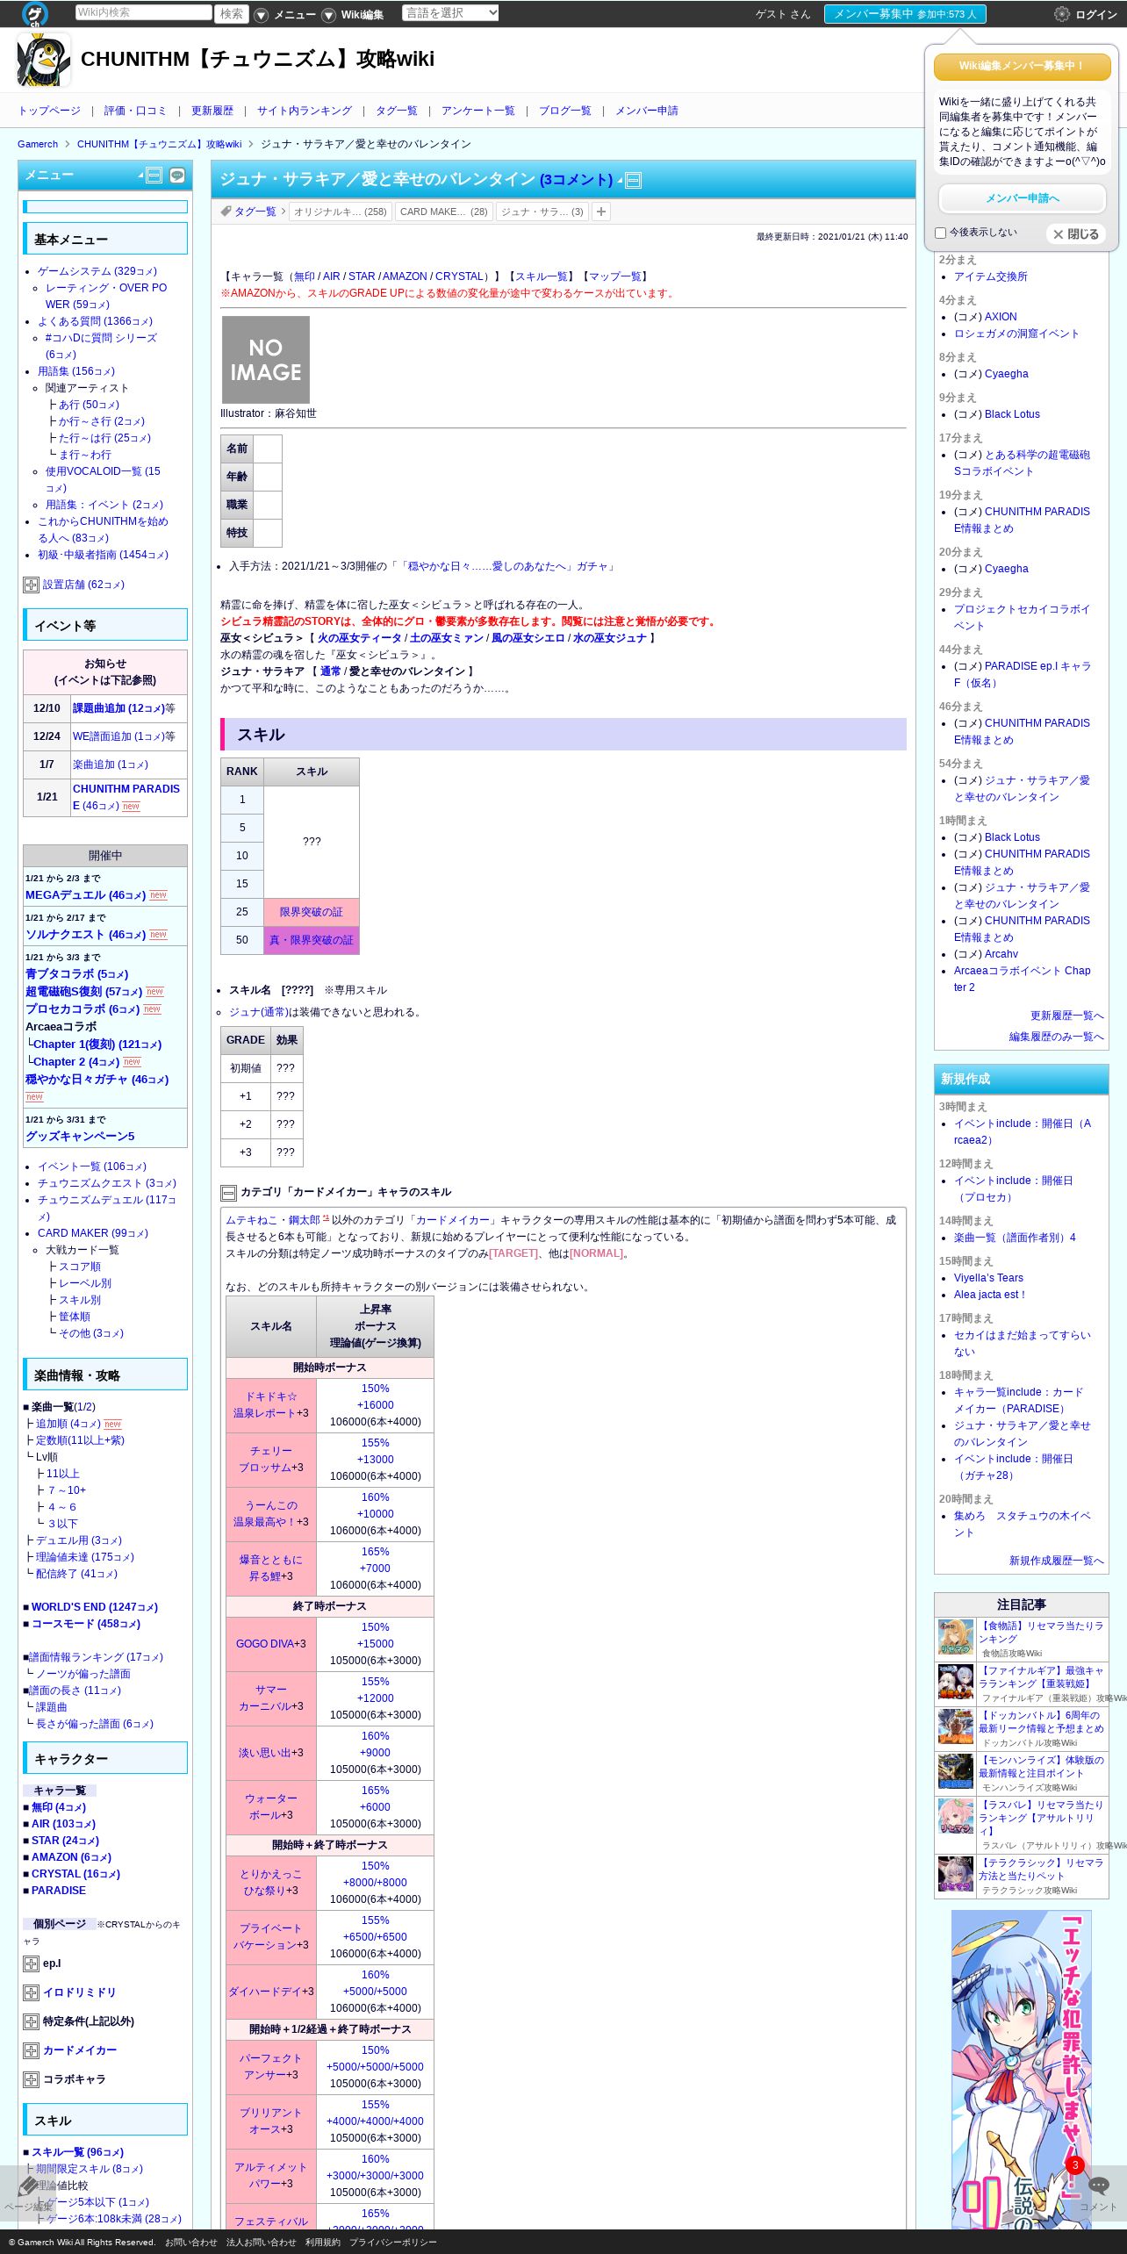Image resolution: width=1127 pixels, height=2254 pixels.
Task: Open the ファイナルギア ranking article thumbnail
Action: click(x=955, y=1682)
